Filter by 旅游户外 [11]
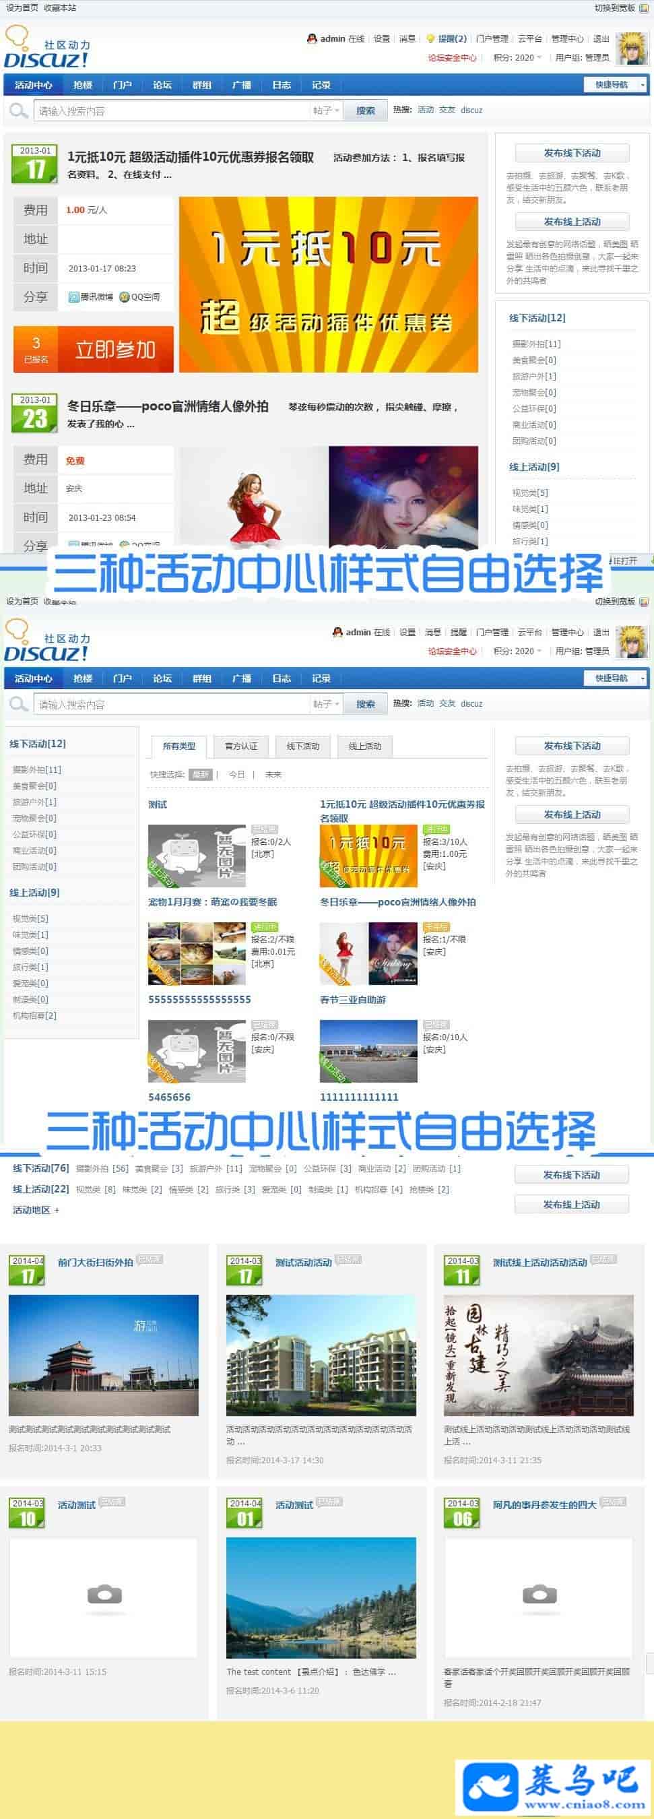 coord(216,1169)
